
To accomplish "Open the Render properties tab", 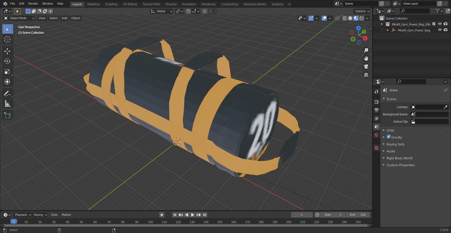I will [376, 102].
